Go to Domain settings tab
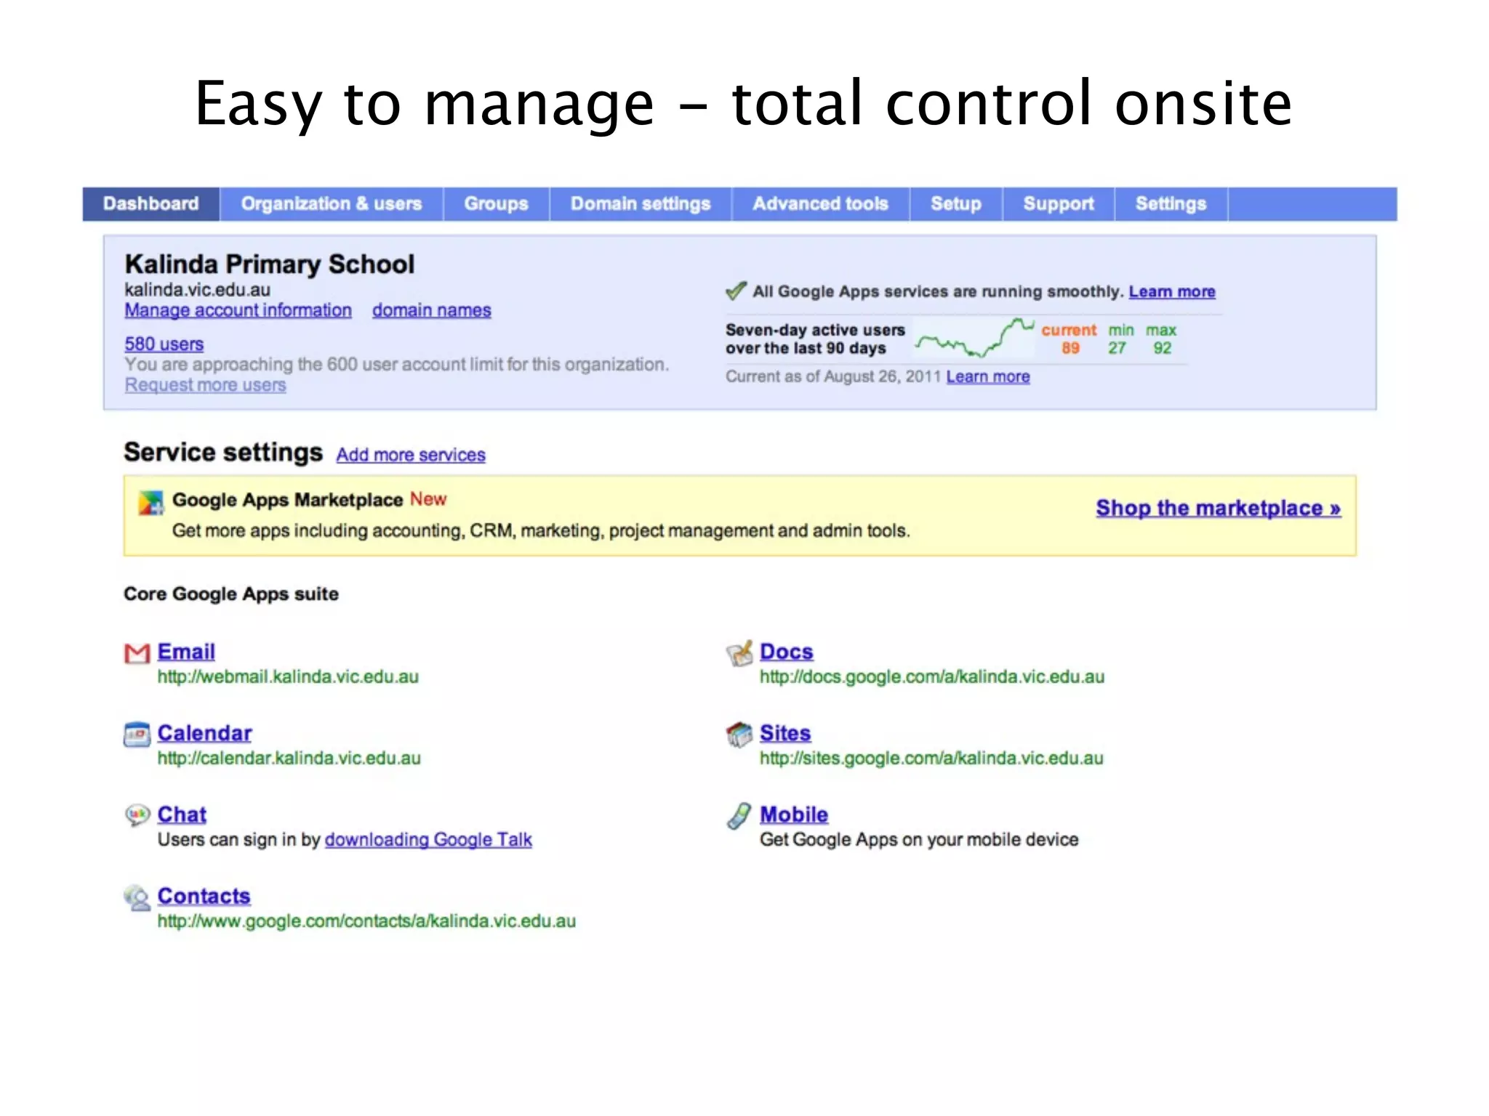This screenshot has width=1489, height=1116. pos(641,203)
